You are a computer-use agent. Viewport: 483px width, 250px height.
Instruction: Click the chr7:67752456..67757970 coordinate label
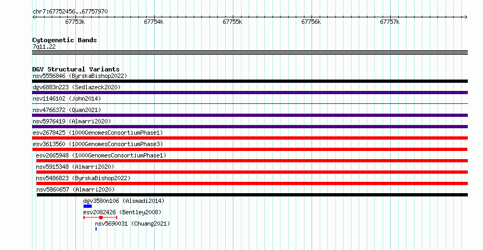coord(70,11)
